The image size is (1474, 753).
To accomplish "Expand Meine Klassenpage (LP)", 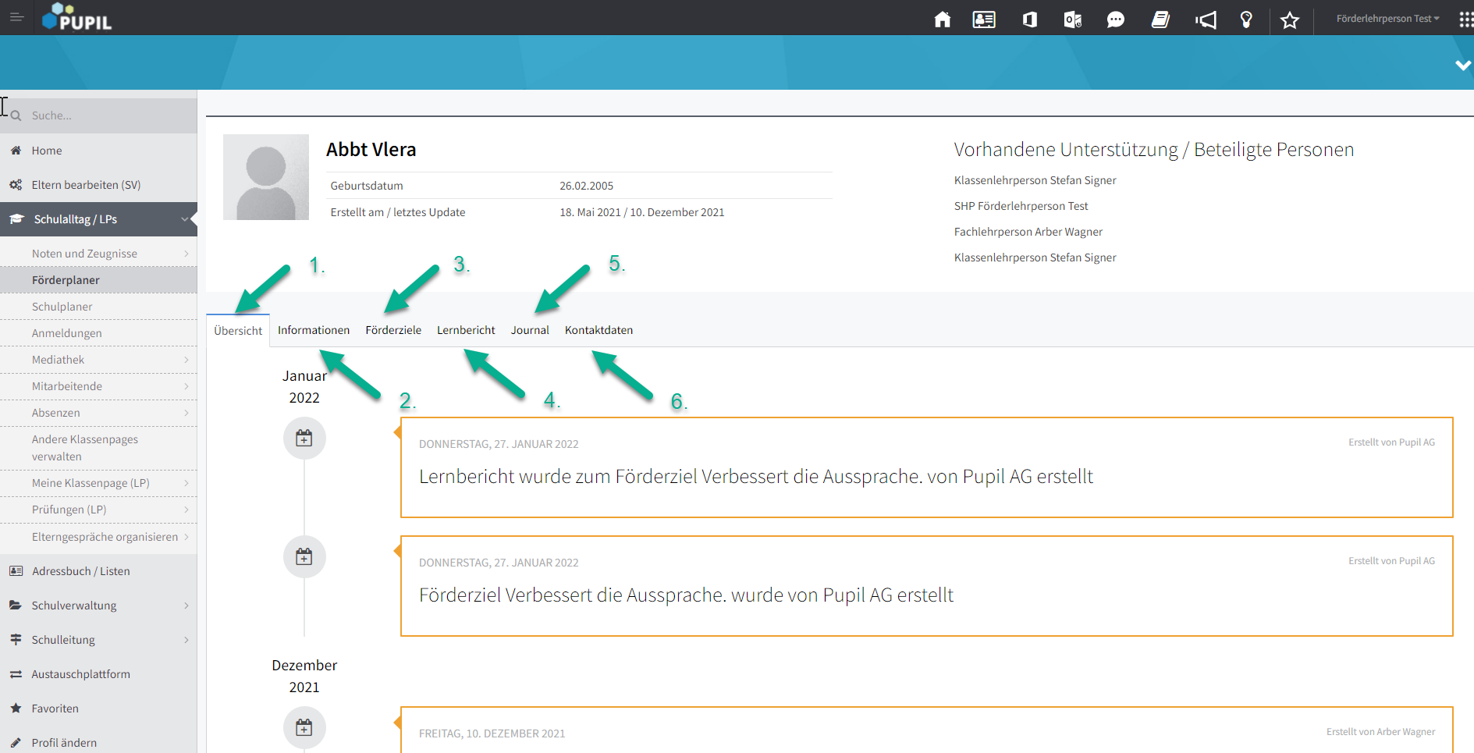I will click(x=98, y=483).
